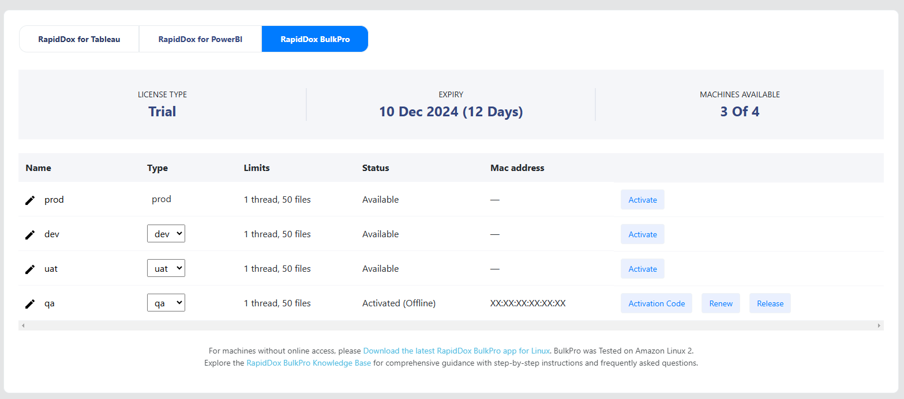Click the qa name text
The height and width of the screenshot is (399, 904).
click(50, 303)
